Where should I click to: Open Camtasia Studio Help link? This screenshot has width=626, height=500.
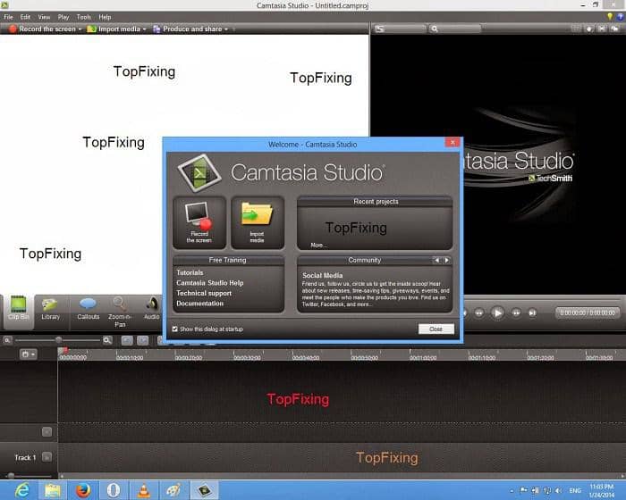[209, 283]
